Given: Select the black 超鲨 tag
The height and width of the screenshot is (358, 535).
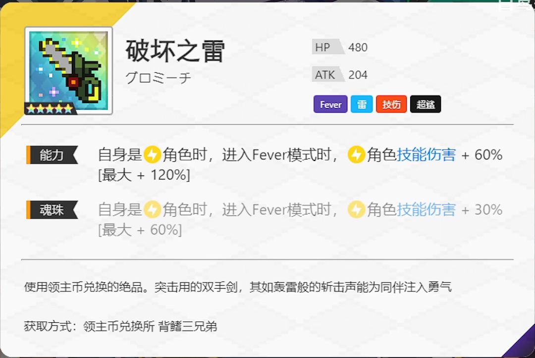Looking at the screenshot, I should click(x=426, y=104).
